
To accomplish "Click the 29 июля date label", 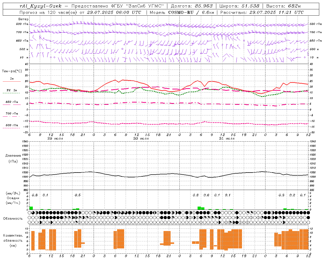I will click(x=55, y=139).
